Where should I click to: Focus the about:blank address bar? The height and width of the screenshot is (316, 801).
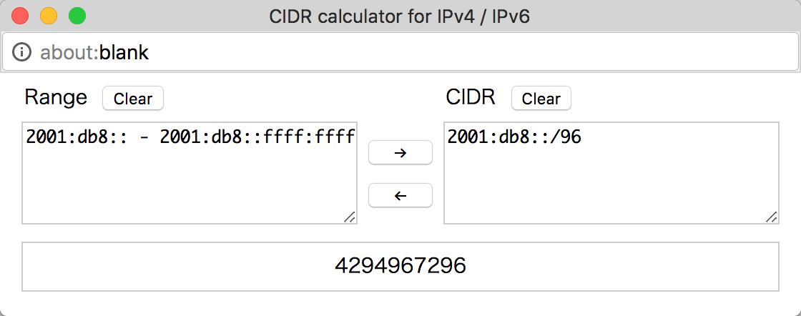(x=400, y=52)
